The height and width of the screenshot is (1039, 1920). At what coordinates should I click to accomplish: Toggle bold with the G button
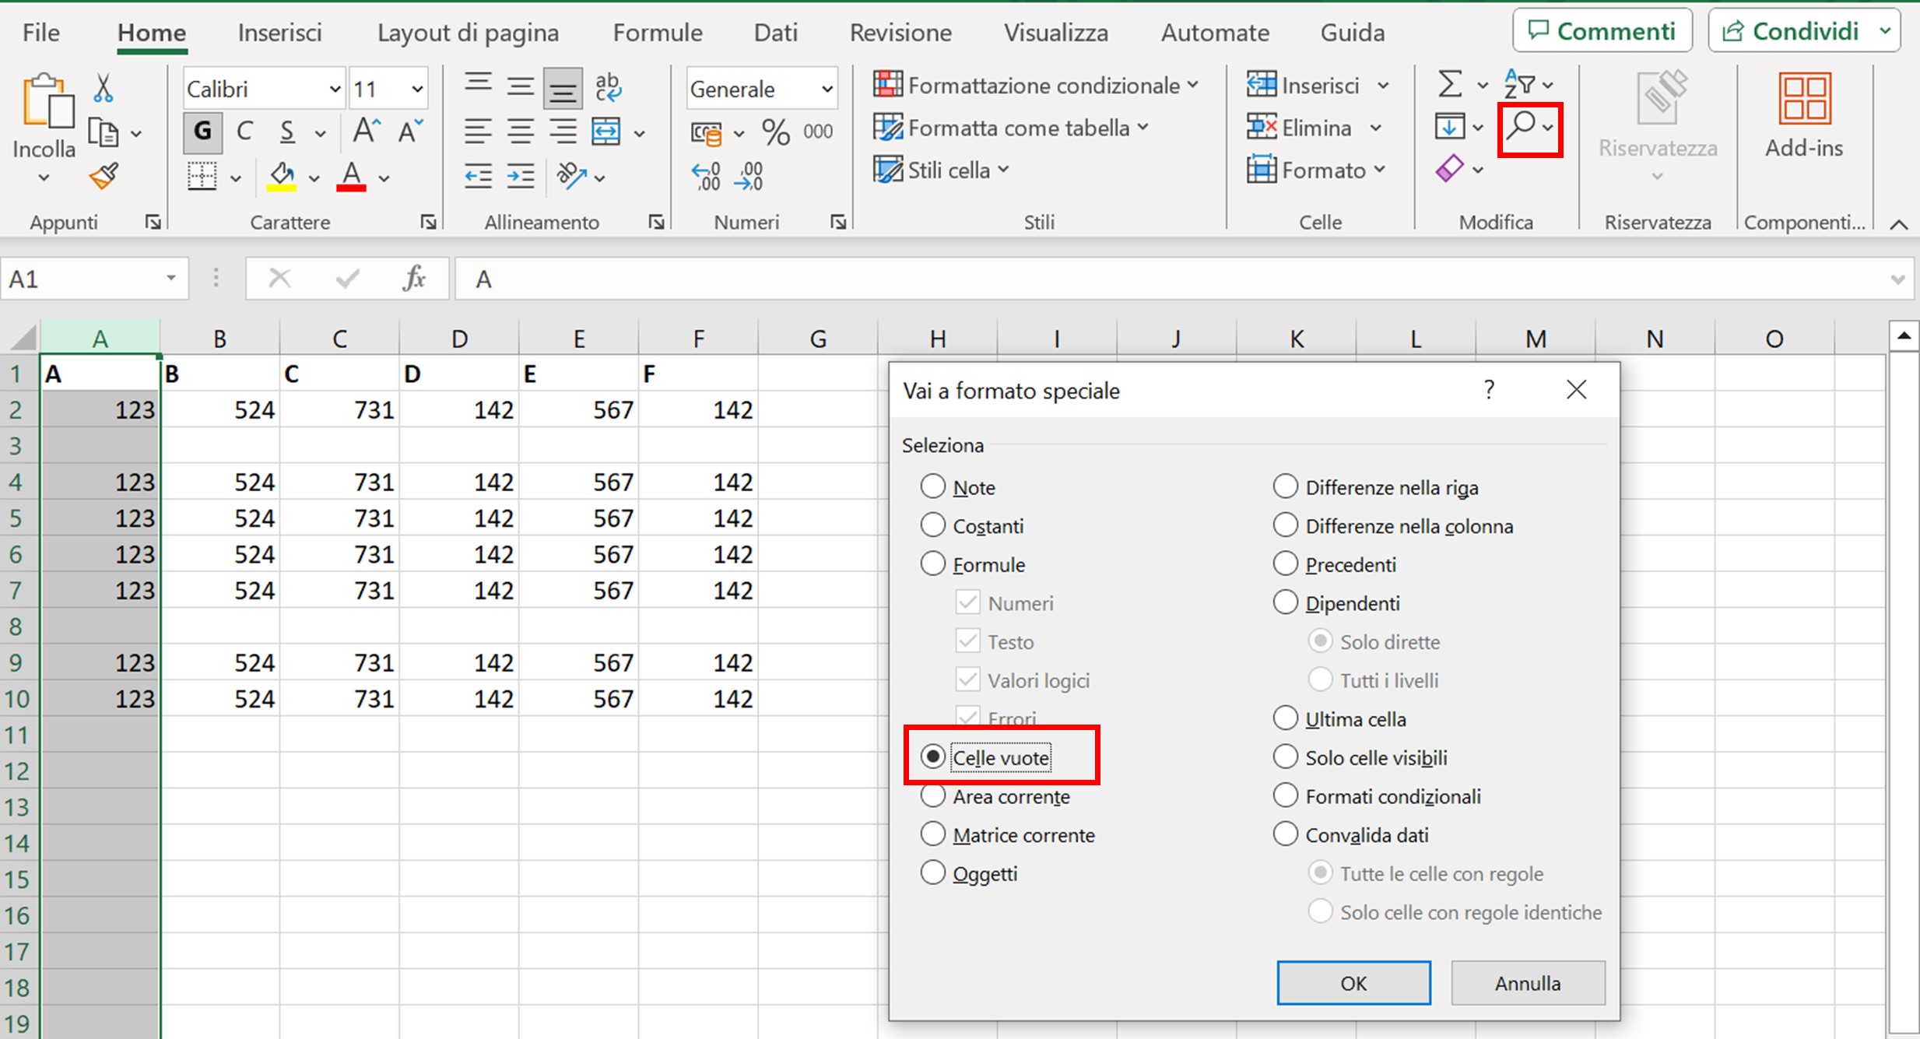(202, 132)
